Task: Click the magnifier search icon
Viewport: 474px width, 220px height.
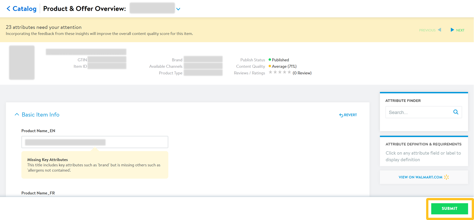Action: tap(456, 112)
